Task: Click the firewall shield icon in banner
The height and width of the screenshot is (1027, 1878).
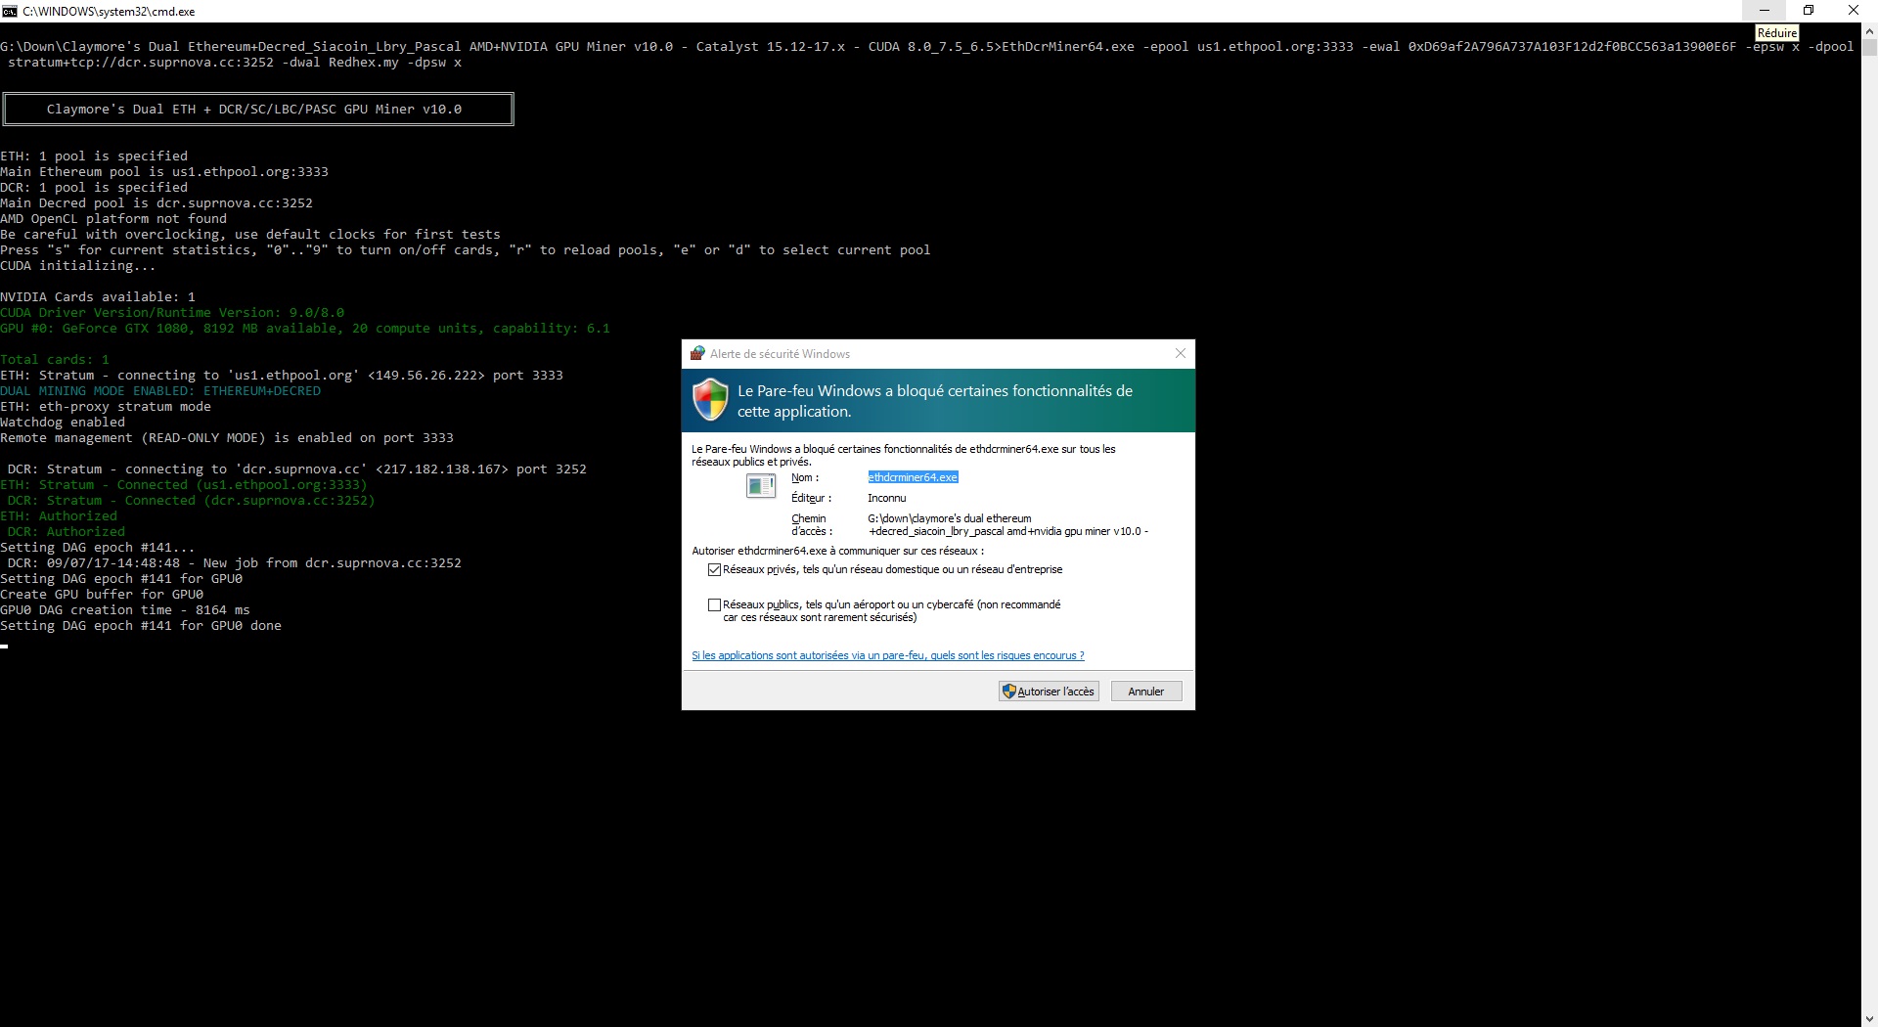Action: tap(710, 401)
